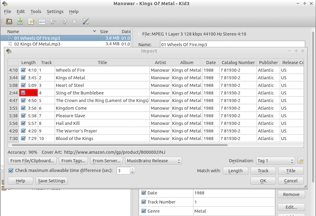Click the Kid3 app icon in title bar

click(x=5, y=3)
